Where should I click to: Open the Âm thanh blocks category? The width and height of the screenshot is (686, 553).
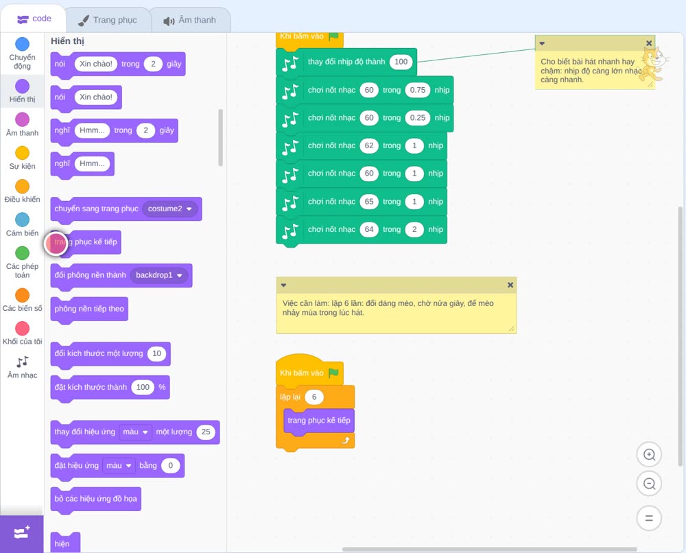(22, 125)
